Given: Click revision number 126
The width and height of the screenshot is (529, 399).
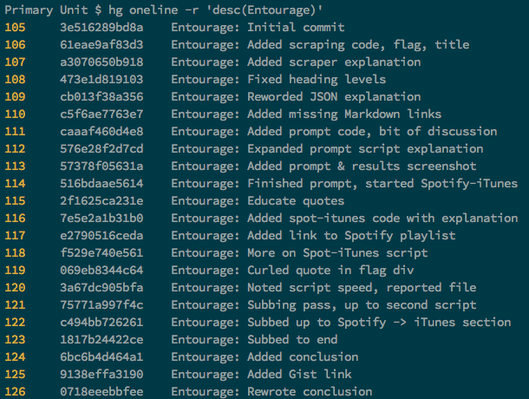Looking at the screenshot, I should tap(16, 391).
